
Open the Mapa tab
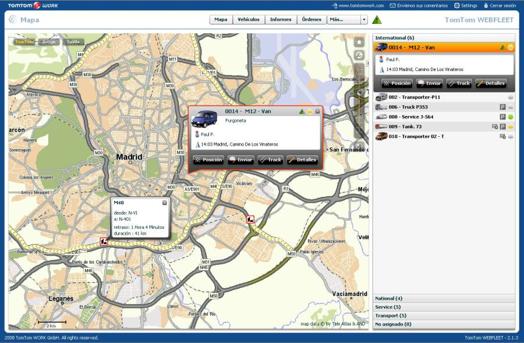[221, 19]
